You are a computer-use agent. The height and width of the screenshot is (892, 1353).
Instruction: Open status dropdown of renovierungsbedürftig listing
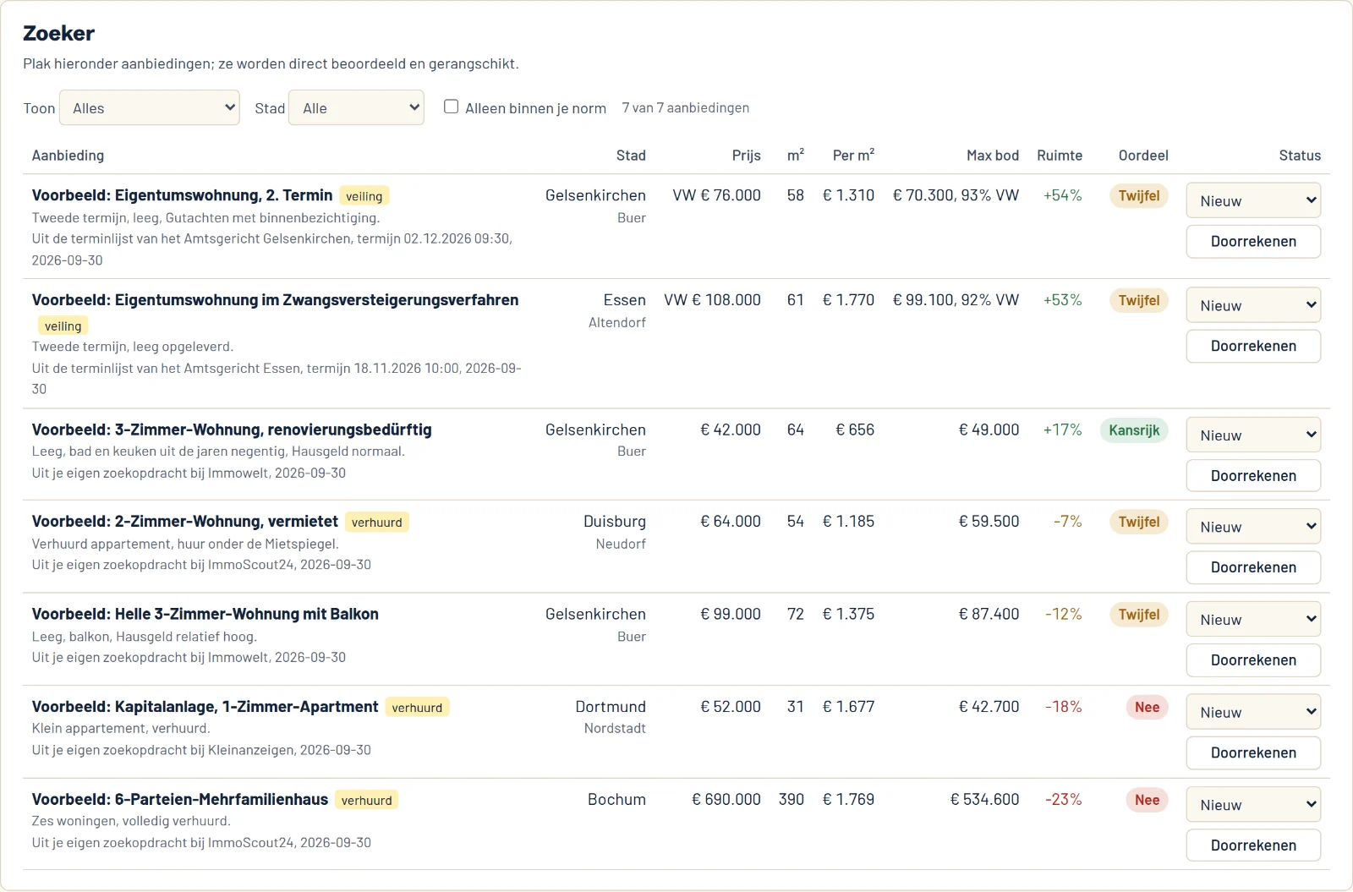[x=1253, y=435]
